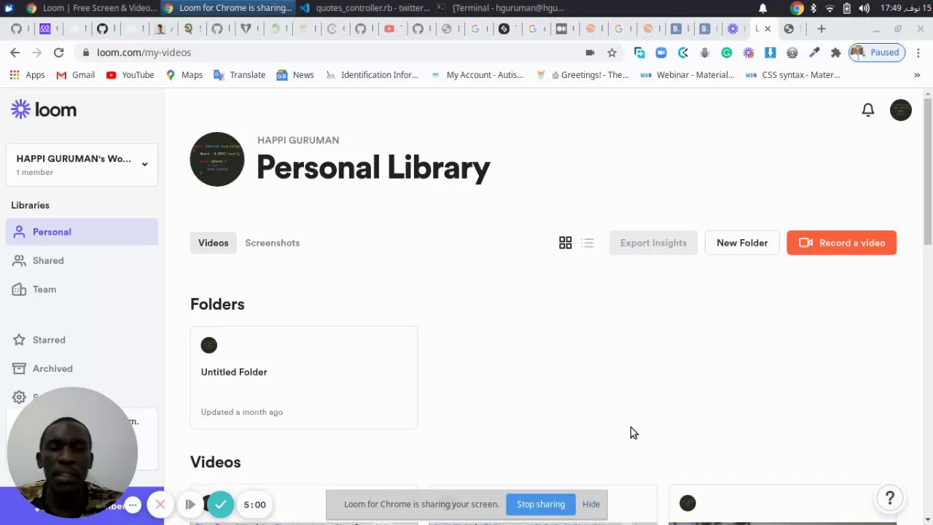Open the Grammarly extension icon
The height and width of the screenshot is (525, 933).
tap(726, 52)
